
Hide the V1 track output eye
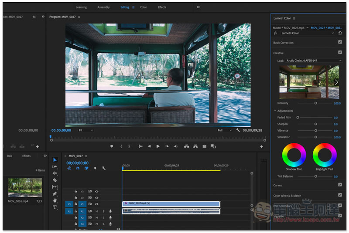click(x=96, y=204)
